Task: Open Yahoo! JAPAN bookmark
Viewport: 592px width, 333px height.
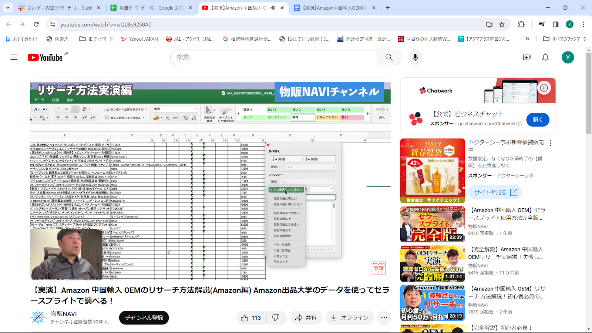Action: tap(139, 39)
